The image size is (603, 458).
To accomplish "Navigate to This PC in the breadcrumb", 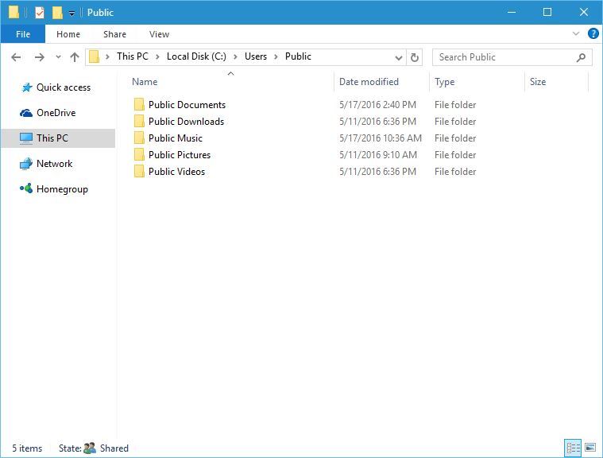I will [133, 56].
